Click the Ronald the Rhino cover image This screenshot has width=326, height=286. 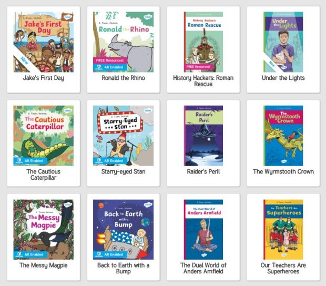[x=123, y=42]
